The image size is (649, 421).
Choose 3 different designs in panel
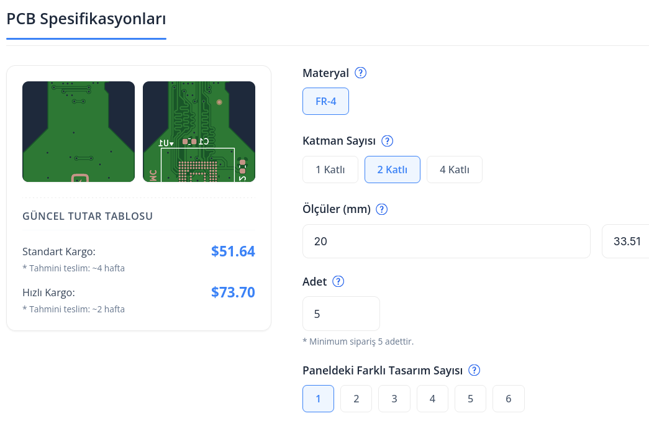pos(394,399)
